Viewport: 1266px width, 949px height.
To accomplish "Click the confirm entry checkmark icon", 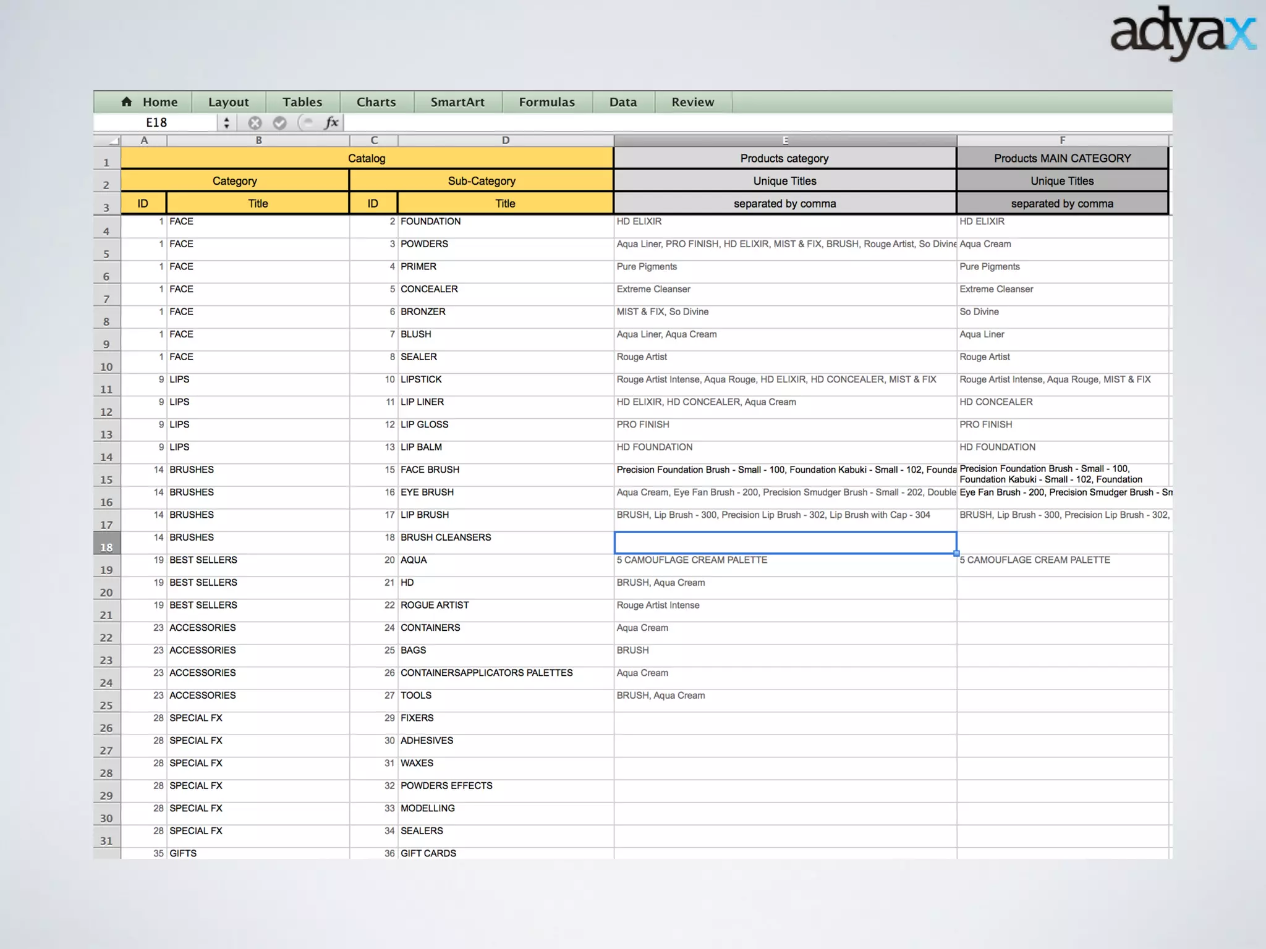I will coord(280,123).
